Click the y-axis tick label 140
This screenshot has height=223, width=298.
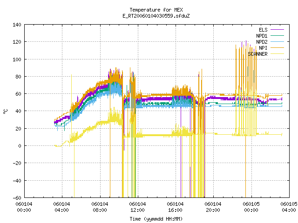17,25
